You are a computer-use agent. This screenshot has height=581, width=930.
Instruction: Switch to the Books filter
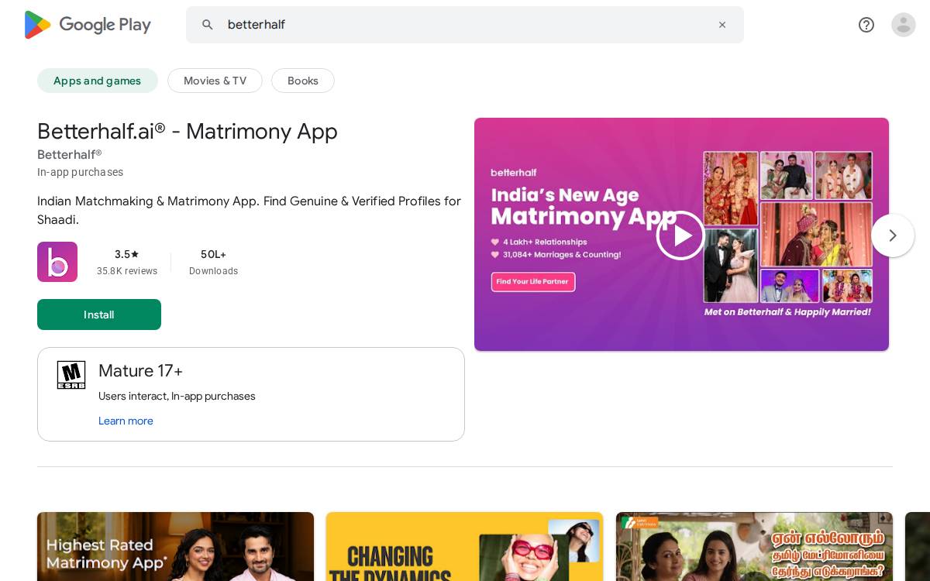(303, 81)
